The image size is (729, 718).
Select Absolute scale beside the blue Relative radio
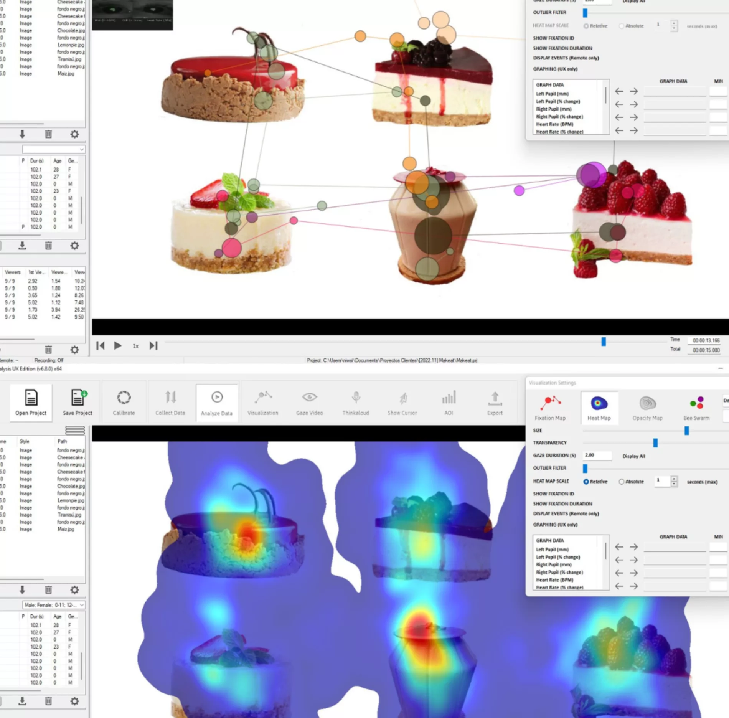tap(621, 482)
